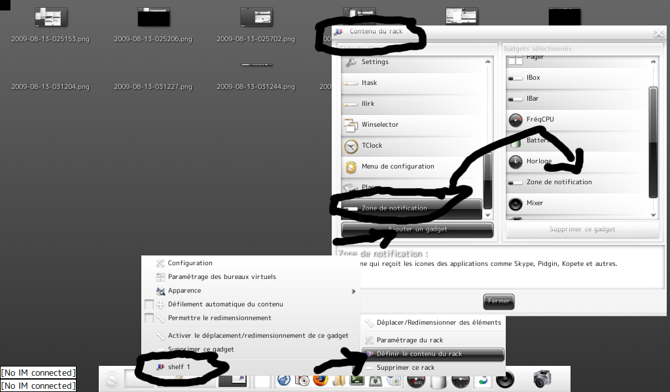Select Paramétrage du rack menu entry
Viewport: 670px width, 392px height.
[410, 340]
